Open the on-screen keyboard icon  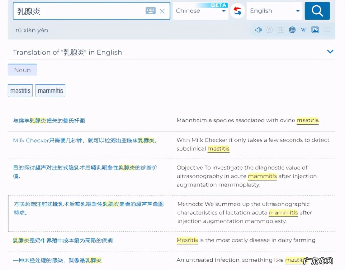(x=151, y=10)
